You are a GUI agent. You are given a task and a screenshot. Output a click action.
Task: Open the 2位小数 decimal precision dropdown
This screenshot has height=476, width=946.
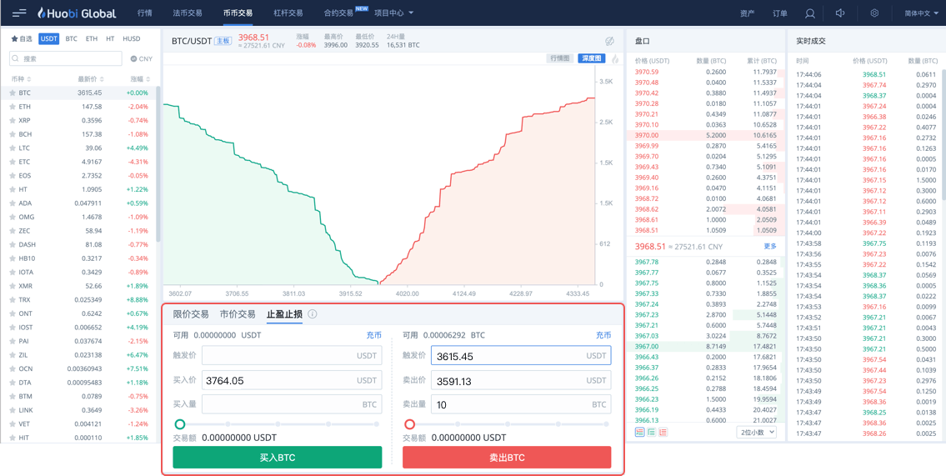click(x=757, y=433)
